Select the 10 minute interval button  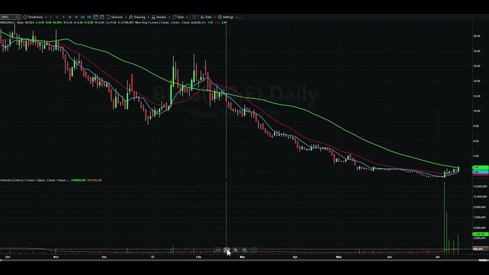[x=70, y=17]
